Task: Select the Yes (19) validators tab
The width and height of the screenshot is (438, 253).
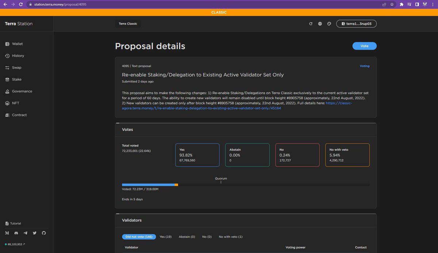Action: coord(166,237)
